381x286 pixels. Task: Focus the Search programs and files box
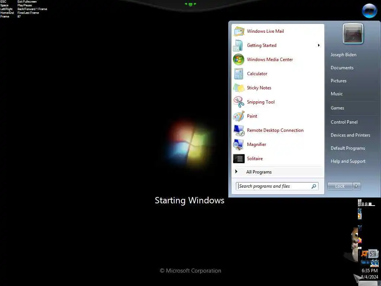(x=277, y=186)
